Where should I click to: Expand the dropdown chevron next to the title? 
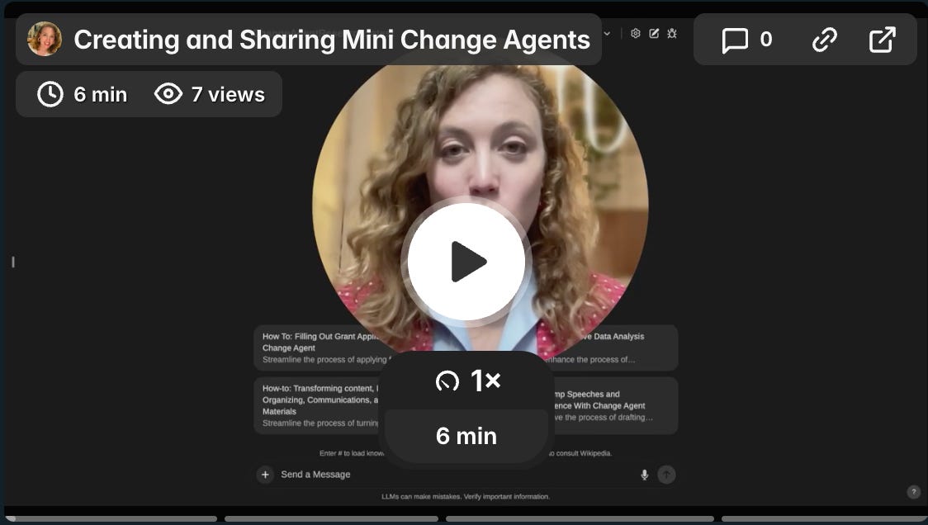pyautogui.click(x=607, y=33)
